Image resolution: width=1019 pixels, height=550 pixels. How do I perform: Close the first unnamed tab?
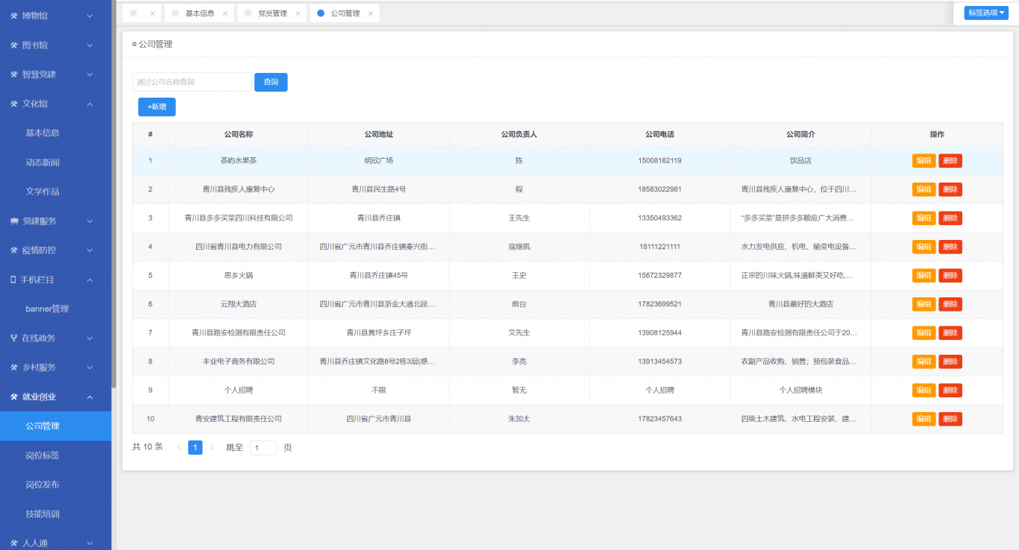(152, 13)
